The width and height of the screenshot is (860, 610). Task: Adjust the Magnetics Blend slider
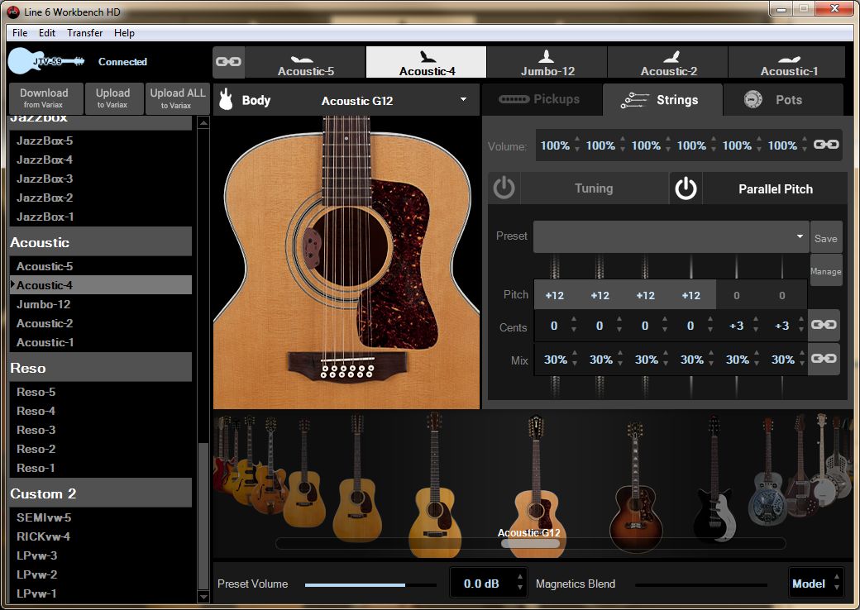coord(701,584)
